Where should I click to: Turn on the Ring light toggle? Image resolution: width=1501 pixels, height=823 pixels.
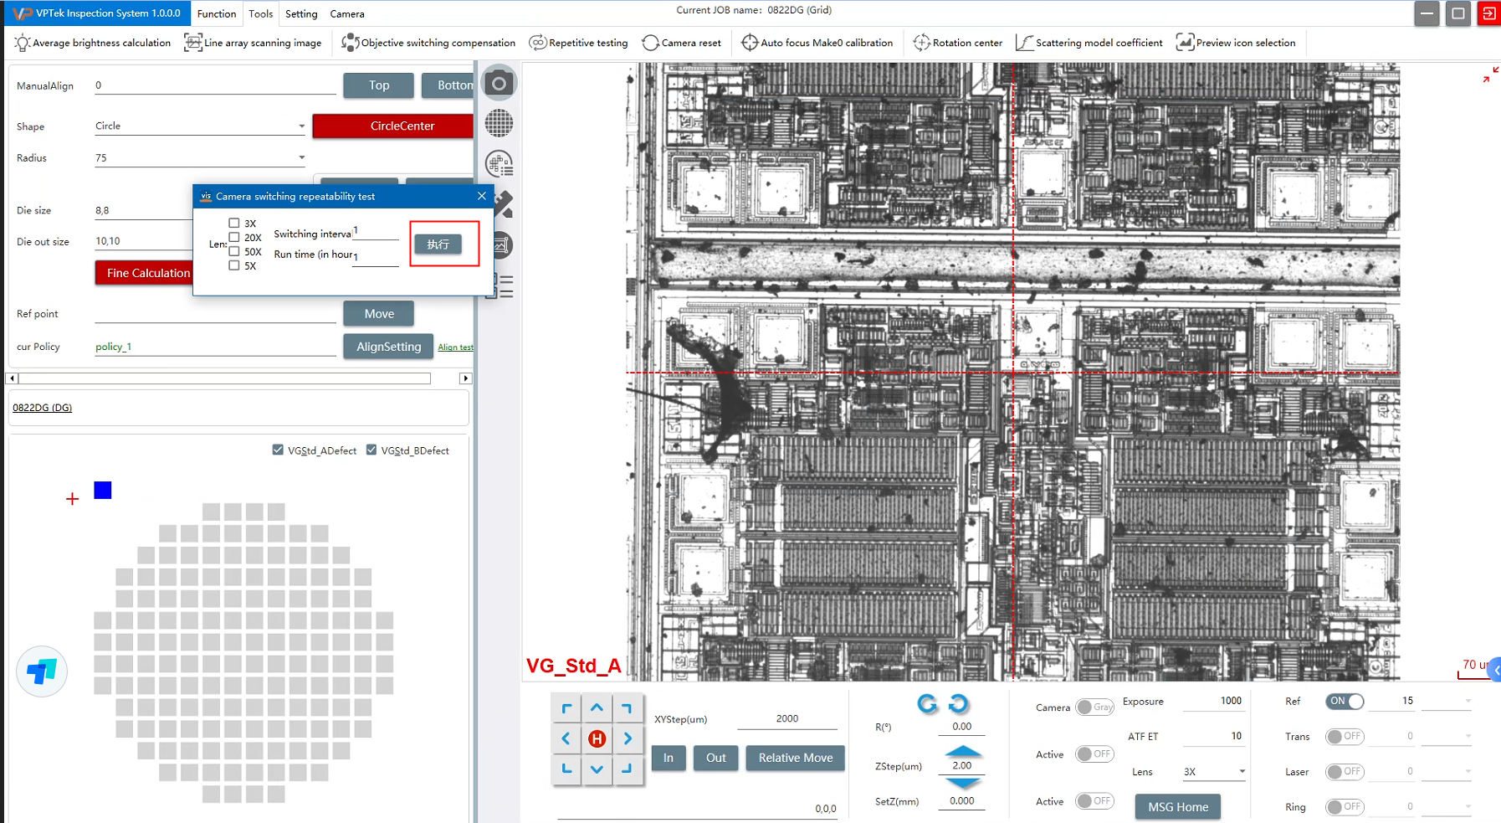click(1345, 807)
